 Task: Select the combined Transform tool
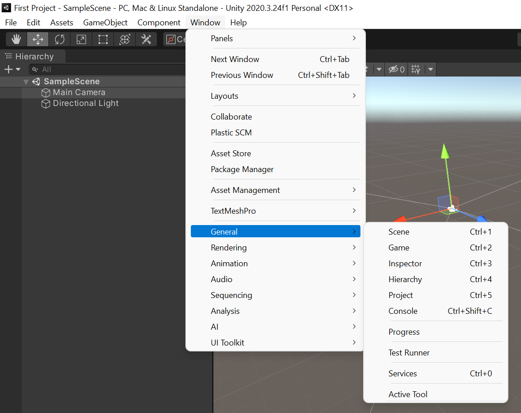pos(124,39)
